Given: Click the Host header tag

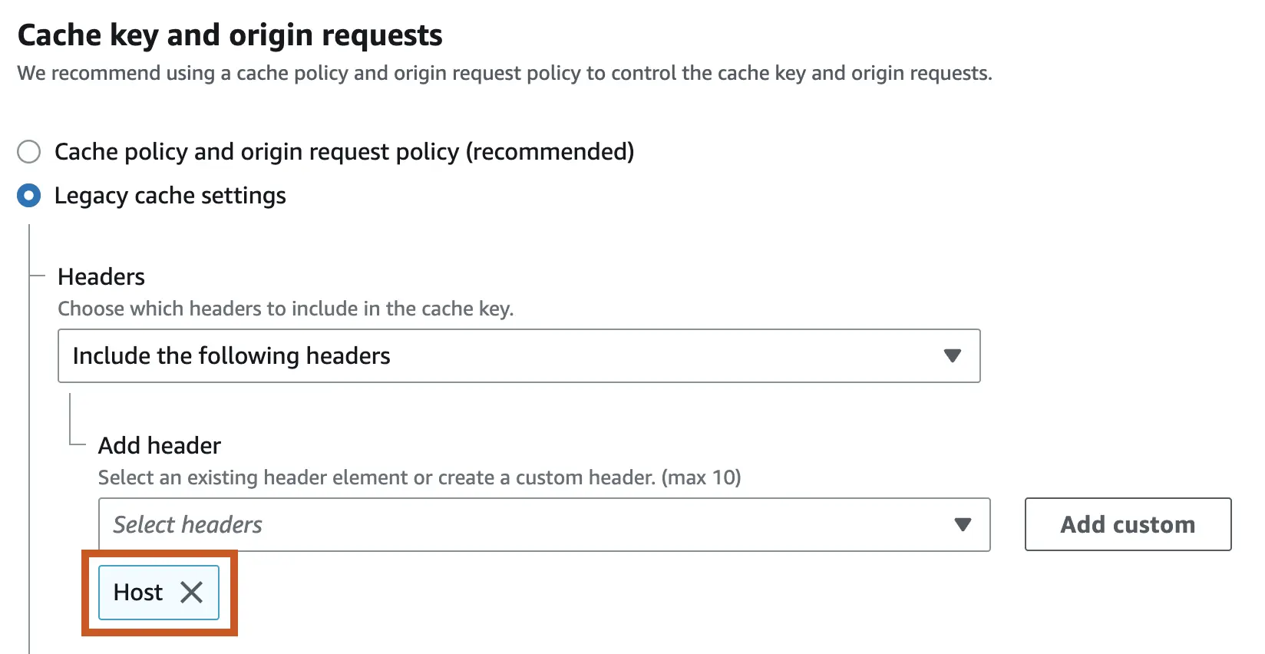Looking at the screenshot, I should tap(158, 592).
